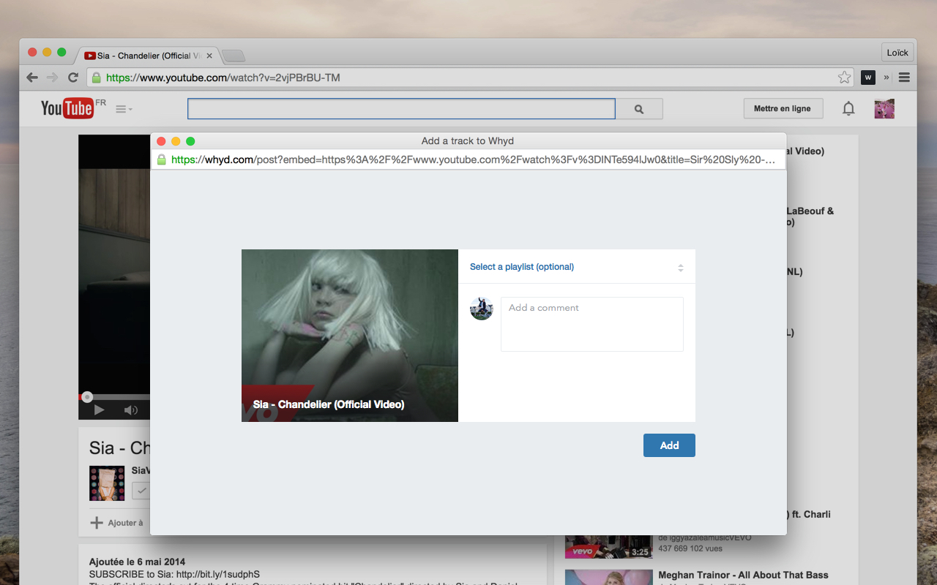Mute the video with the speaker icon

(131, 410)
